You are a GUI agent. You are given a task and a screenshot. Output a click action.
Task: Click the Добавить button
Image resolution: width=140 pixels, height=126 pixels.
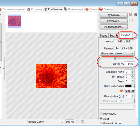pos(114,15)
